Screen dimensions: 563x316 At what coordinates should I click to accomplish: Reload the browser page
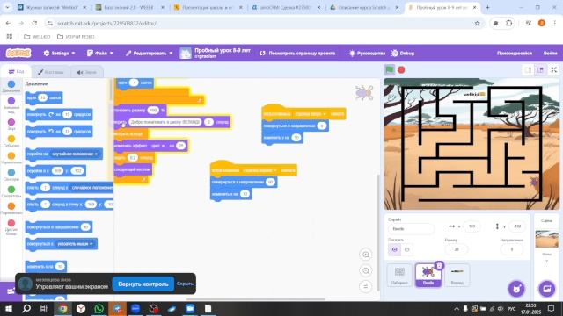34,23
